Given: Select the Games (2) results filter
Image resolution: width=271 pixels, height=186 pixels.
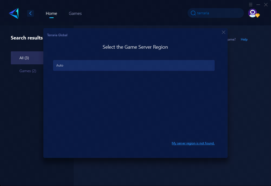Looking at the screenshot, I should 28,71.
